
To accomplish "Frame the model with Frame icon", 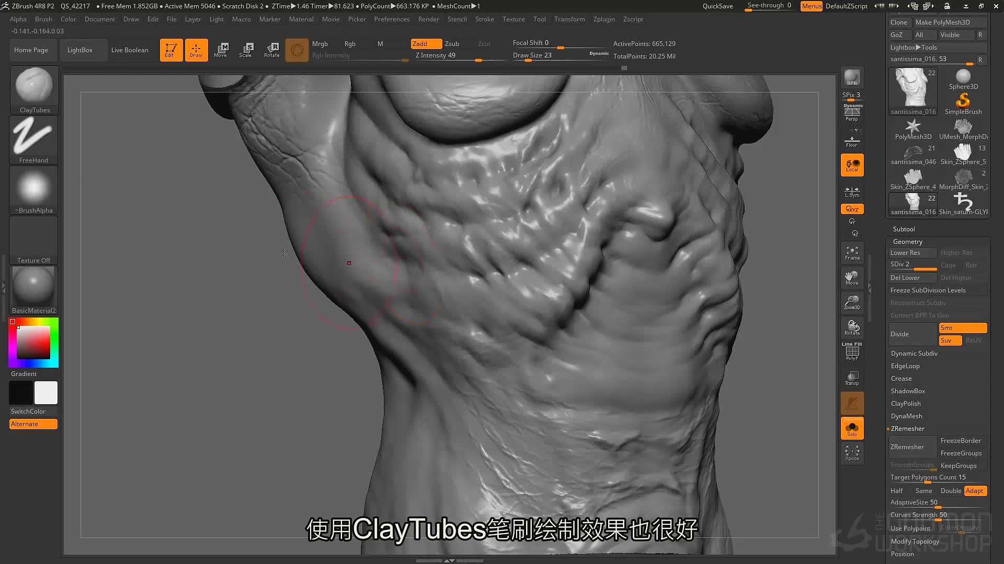I will tap(852, 253).
